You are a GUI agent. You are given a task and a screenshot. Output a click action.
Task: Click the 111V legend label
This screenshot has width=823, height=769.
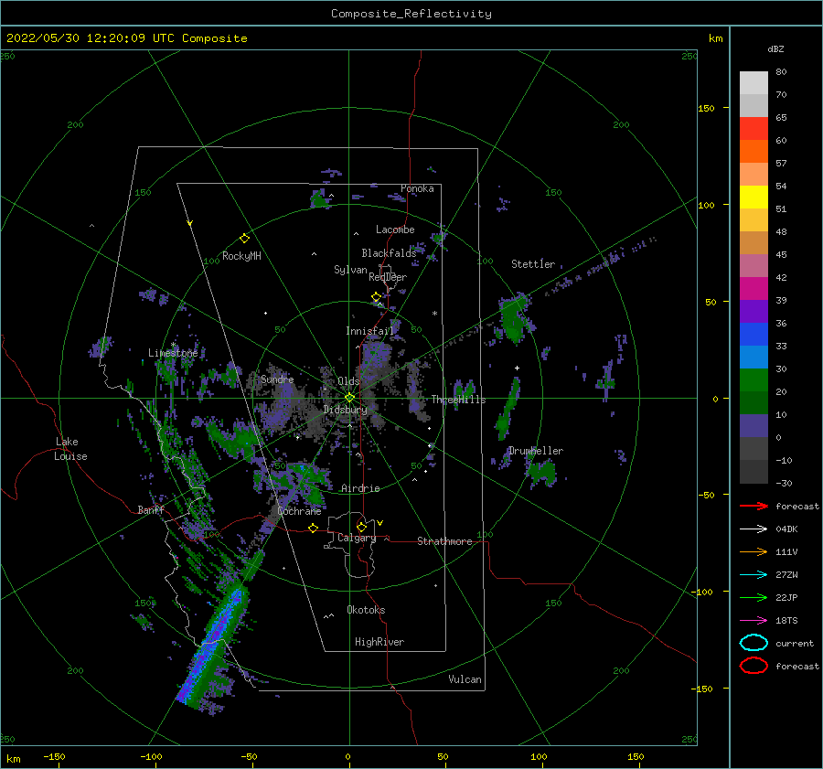[786, 551]
